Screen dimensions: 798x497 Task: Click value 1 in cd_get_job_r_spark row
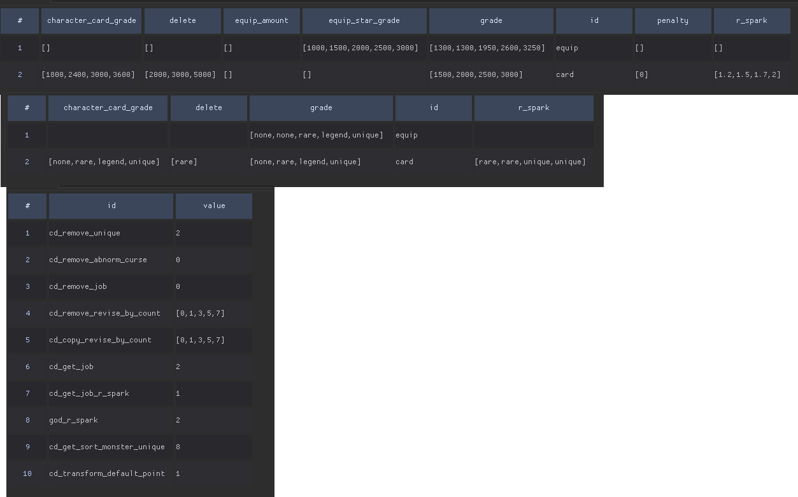point(214,393)
